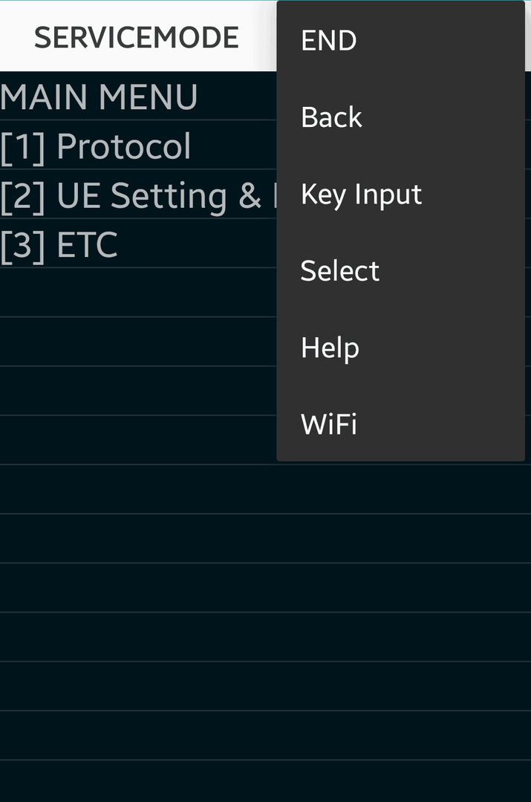Image resolution: width=531 pixels, height=802 pixels.
Task: Click the white title bar beside SERVICEMODE
Action: [138, 36]
